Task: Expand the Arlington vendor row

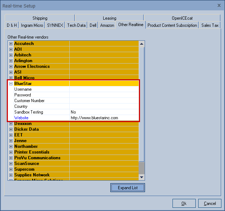Action: [11, 61]
